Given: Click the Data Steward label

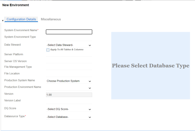Looking at the screenshot, I should point(12,45).
